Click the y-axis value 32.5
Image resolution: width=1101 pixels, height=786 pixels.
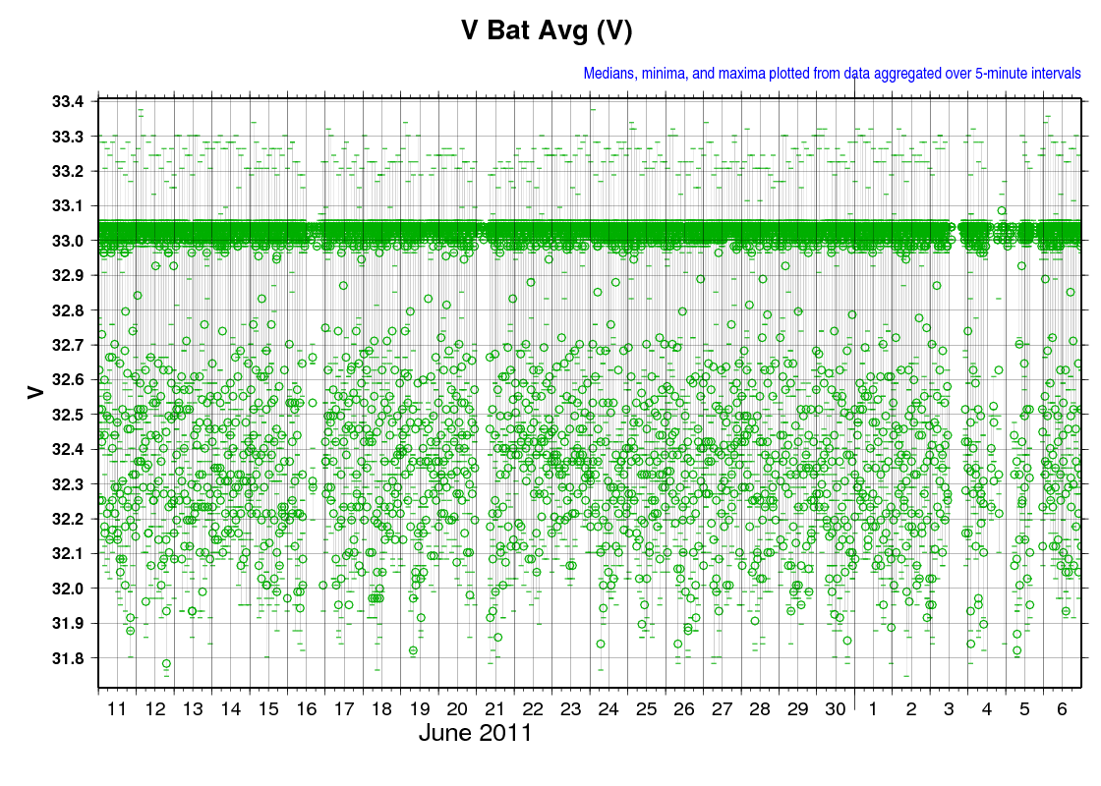click(x=68, y=415)
